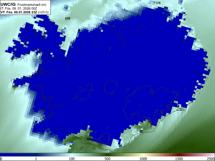
Task: Click the color scale tick label 1500
Action: pyautogui.click(x=179, y=159)
